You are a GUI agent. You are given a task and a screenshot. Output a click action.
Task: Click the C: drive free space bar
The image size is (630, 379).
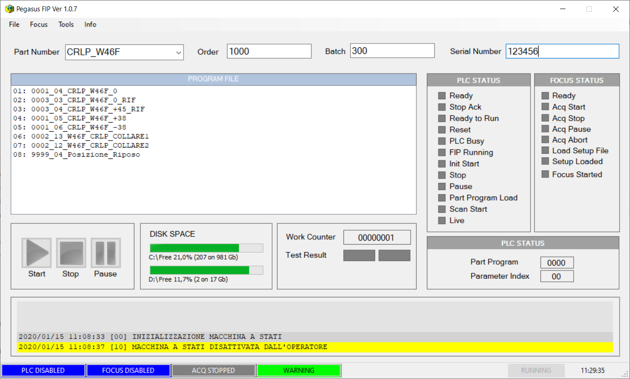click(x=206, y=248)
